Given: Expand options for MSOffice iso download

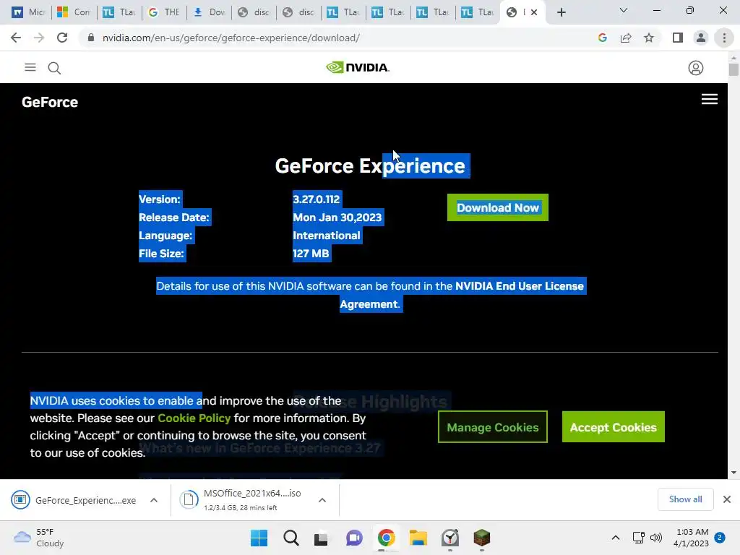Looking at the screenshot, I should click(x=322, y=500).
